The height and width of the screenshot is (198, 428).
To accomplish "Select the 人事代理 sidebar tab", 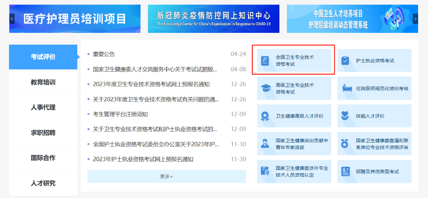I will pos(43,107).
